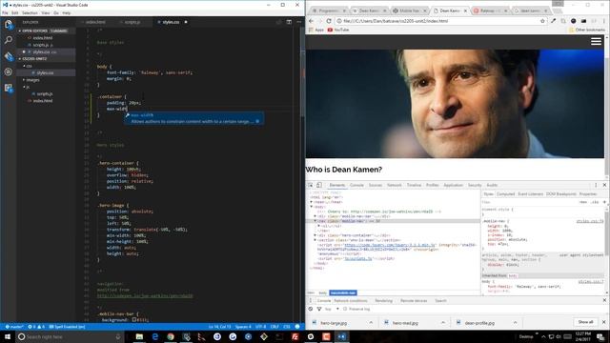Click the Windows taskbar search box

[x=70, y=336]
